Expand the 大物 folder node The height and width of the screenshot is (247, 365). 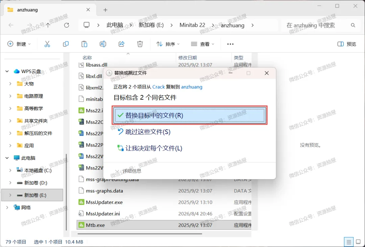tap(10, 84)
